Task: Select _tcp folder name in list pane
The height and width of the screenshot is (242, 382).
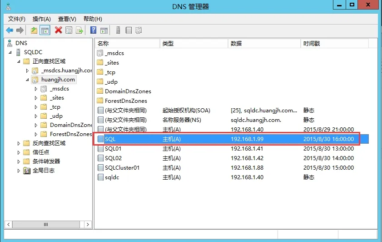Action: (110, 72)
